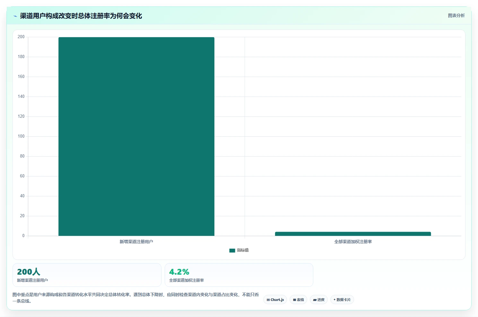The height and width of the screenshot is (317, 478).
Task: Click the 新增渠道注册用户 x-axis label
Action: coord(136,242)
